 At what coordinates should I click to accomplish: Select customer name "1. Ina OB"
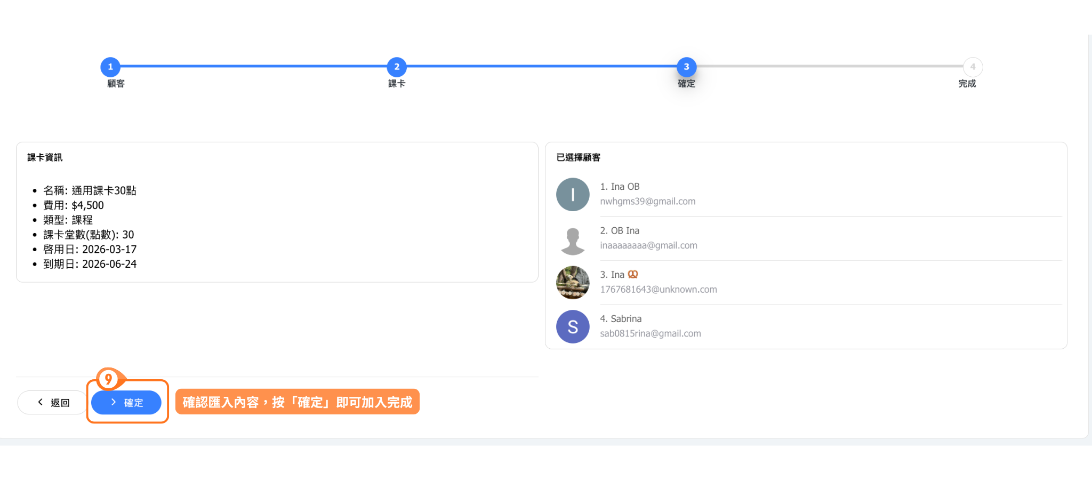[x=620, y=187]
